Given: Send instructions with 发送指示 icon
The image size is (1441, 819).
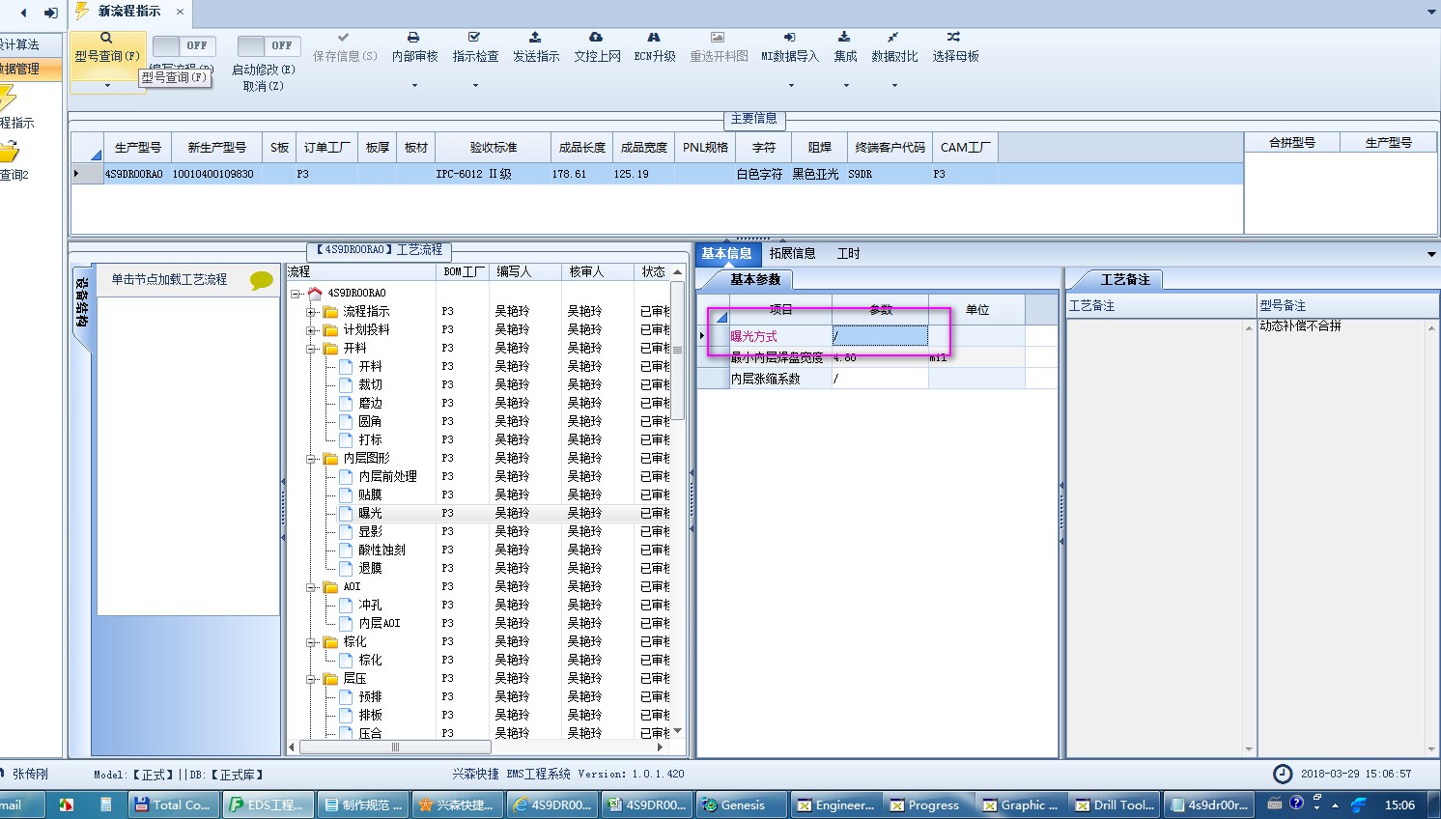Looking at the screenshot, I should [535, 38].
